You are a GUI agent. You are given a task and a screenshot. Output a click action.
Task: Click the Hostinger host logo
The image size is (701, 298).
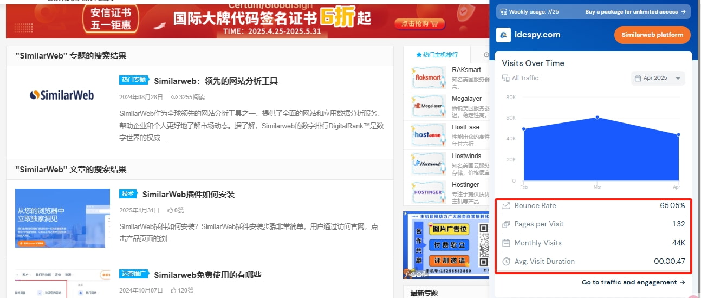(429, 192)
